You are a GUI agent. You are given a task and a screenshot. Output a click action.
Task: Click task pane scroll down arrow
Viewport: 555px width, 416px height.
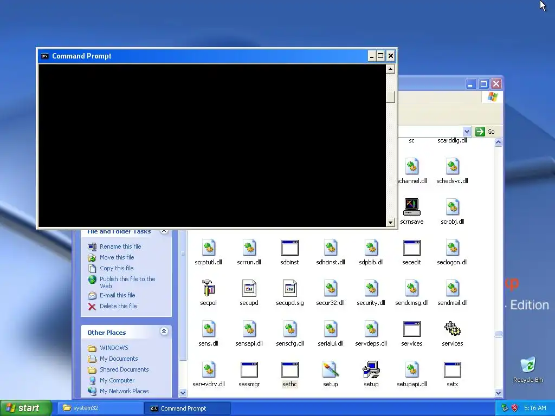pyautogui.click(x=183, y=393)
